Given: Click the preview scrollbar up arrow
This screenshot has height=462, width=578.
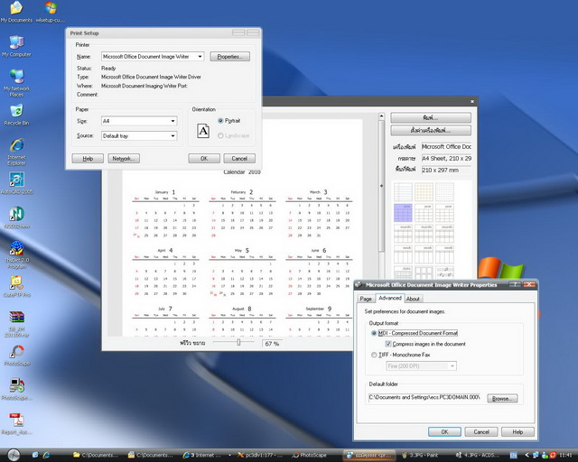Looking at the screenshot, I should [381, 116].
